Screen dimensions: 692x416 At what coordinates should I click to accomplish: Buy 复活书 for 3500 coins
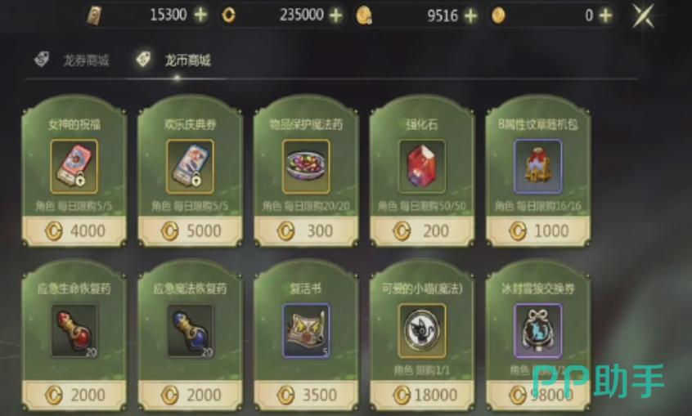[306, 395]
